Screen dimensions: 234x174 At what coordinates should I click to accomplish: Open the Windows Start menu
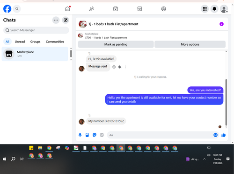click(x=4, y=159)
